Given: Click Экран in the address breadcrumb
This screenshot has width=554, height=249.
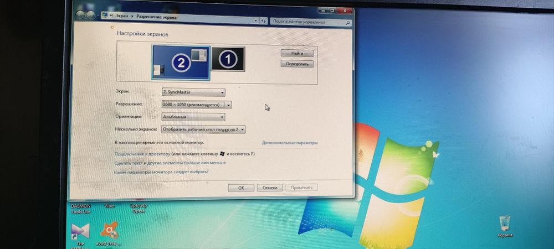Looking at the screenshot, I should [121, 16].
